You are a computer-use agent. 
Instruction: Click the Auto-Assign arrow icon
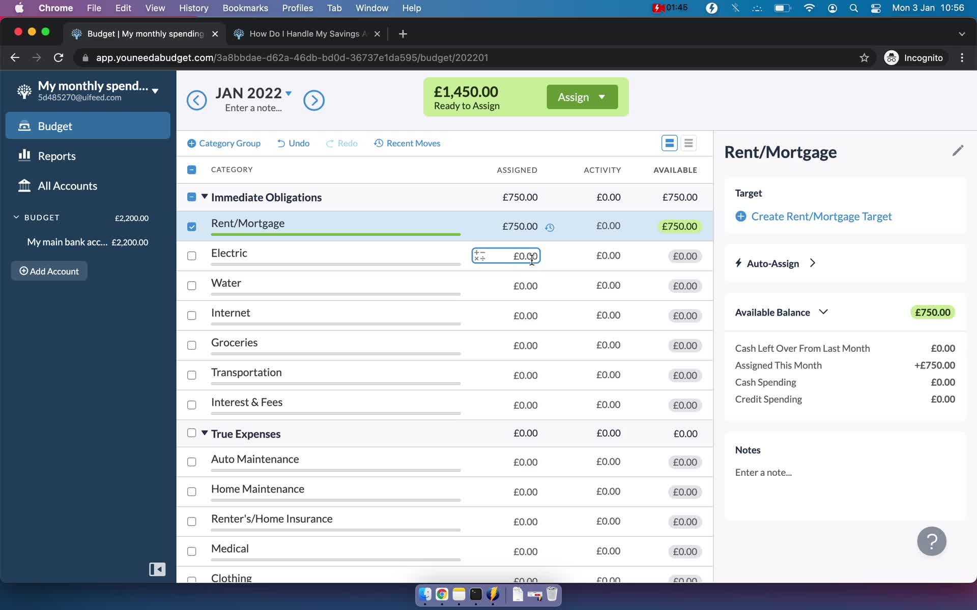coord(813,262)
